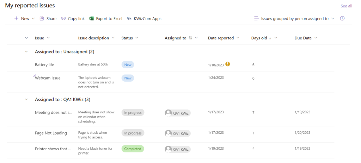Open the Page Not Loading issue
361x163 pixels.
(51, 133)
